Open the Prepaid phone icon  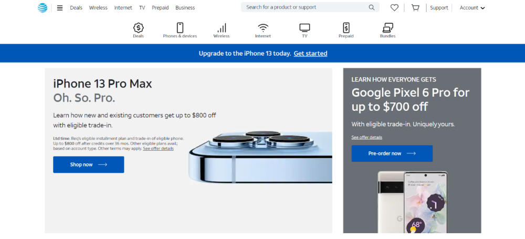tap(346, 28)
